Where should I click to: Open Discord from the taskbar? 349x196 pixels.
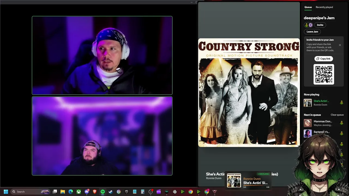[x=87, y=192]
